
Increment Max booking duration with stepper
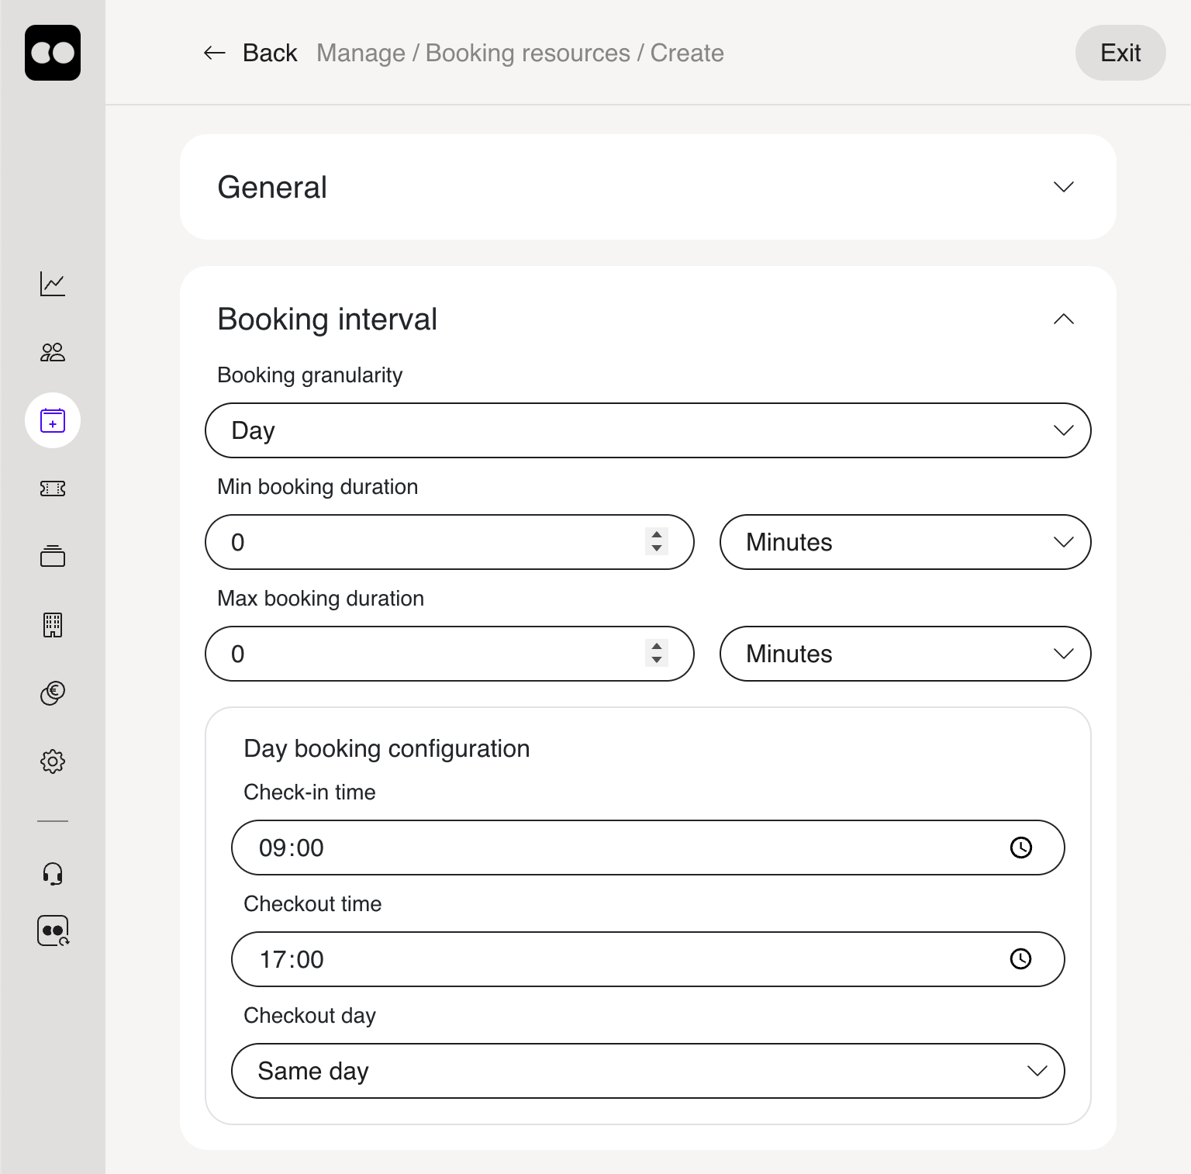coord(657,647)
